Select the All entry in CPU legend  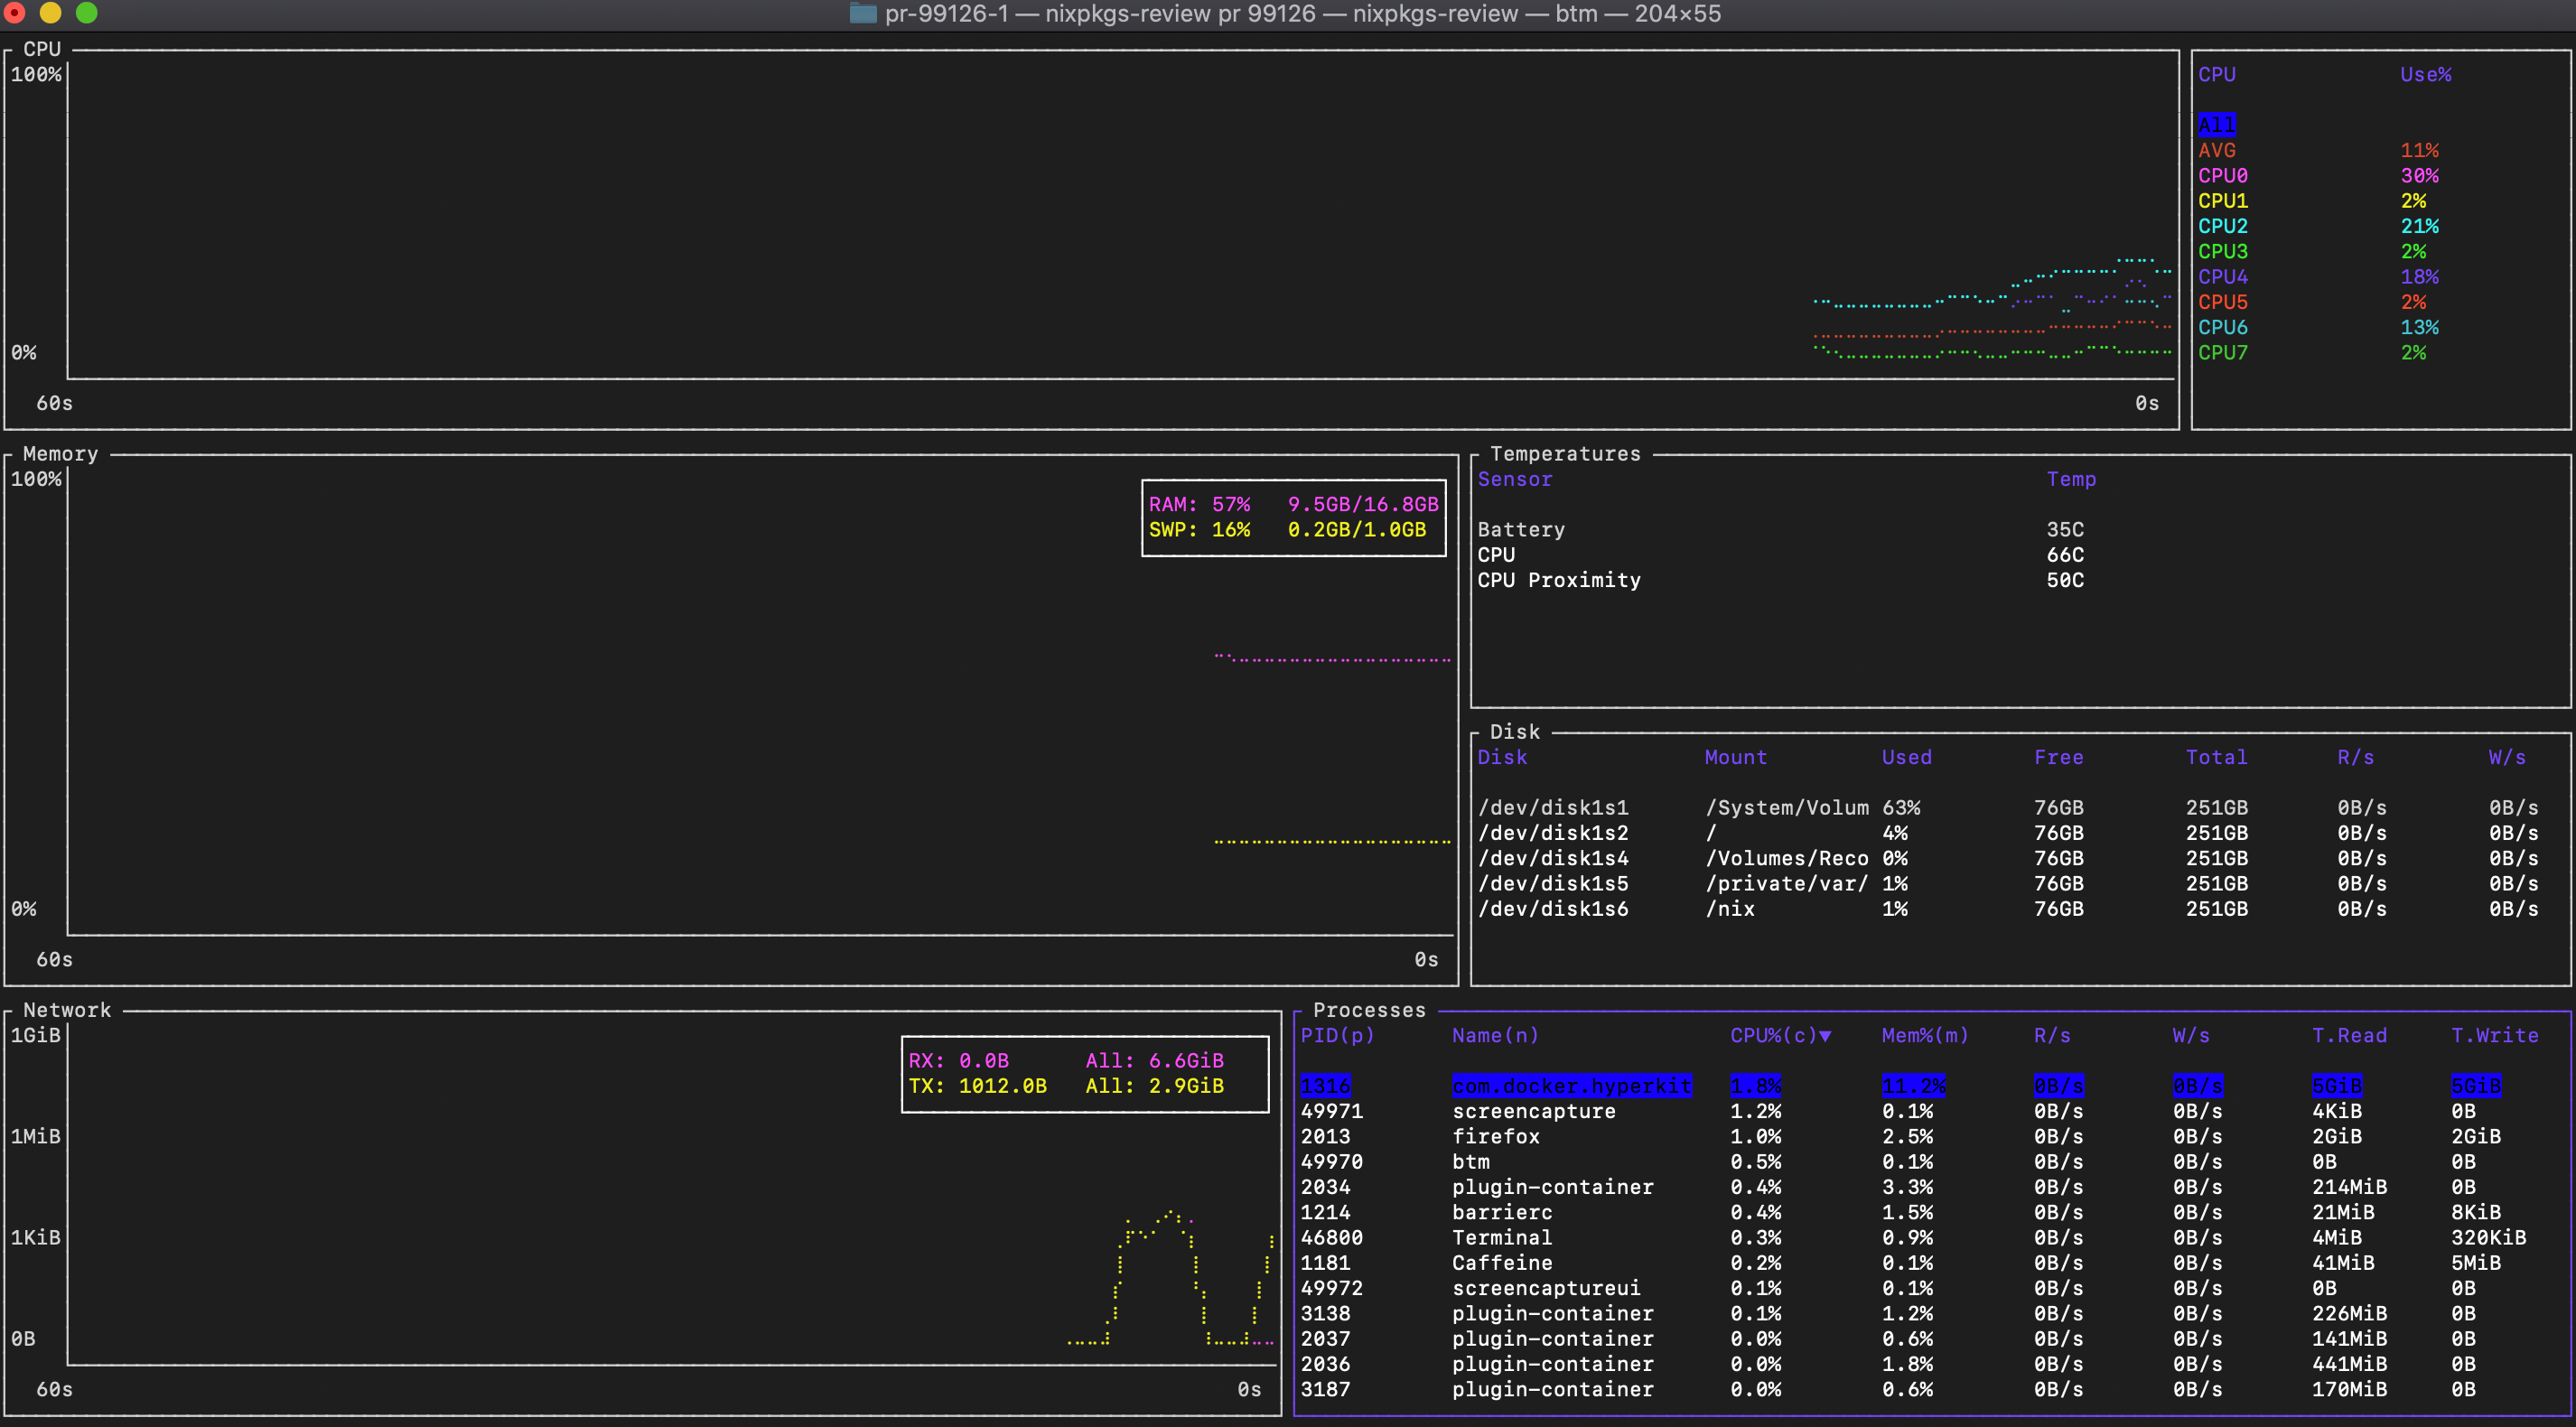2216,125
